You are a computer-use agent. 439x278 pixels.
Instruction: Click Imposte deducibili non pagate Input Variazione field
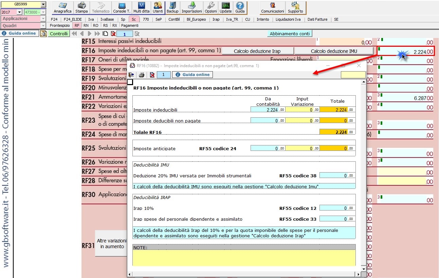pyautogui.click(x=302, y=121)
